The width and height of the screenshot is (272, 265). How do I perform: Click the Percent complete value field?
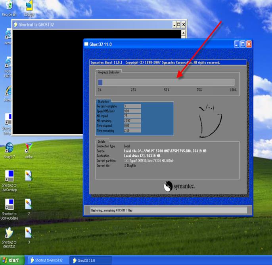[132, 106]
